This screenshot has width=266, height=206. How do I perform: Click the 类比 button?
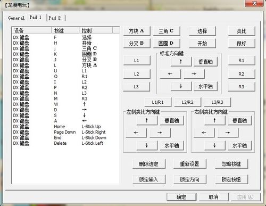(x=242, y=31)
